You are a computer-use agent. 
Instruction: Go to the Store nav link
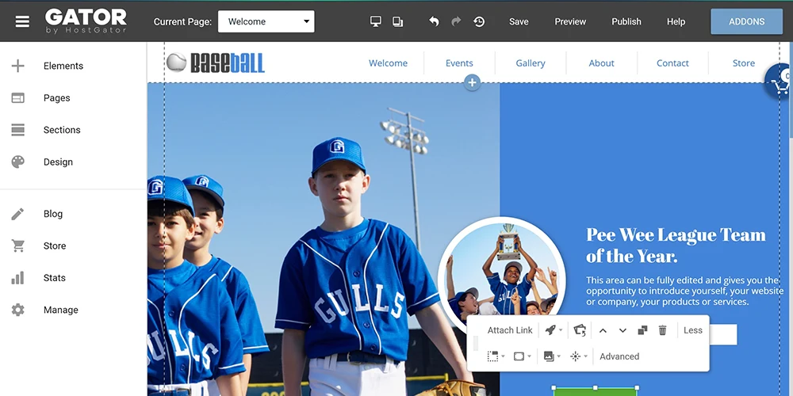click(x=744, y=63)
